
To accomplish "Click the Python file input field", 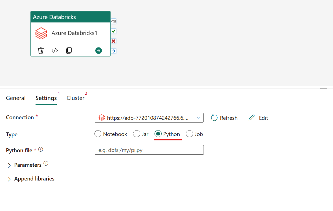I will coord(149,150).
